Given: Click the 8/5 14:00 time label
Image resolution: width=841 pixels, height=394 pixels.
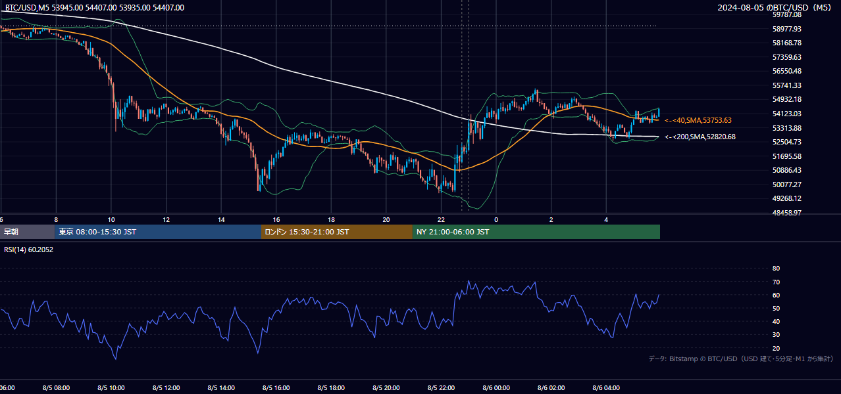Looking at the screenshot, I should tap(221, 388).
